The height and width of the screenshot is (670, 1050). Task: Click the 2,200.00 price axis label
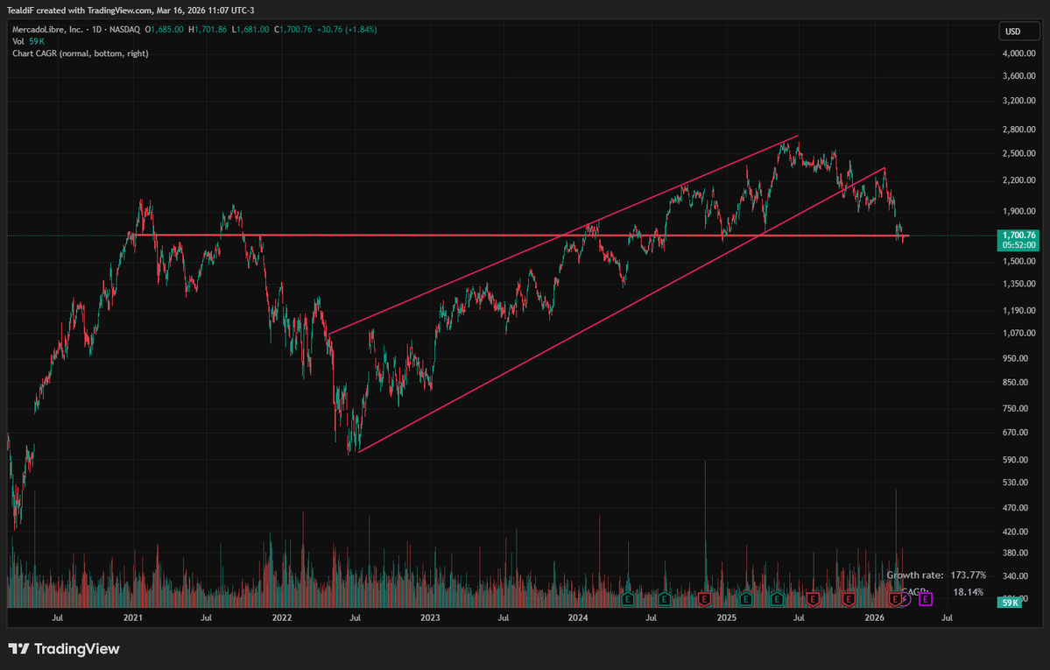pyautogui.click(x=1019, y=180)
